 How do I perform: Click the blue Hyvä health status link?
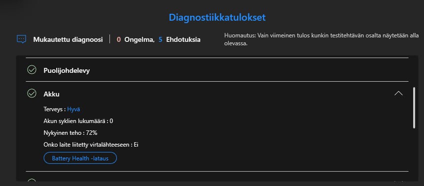[x=73, y=109]
